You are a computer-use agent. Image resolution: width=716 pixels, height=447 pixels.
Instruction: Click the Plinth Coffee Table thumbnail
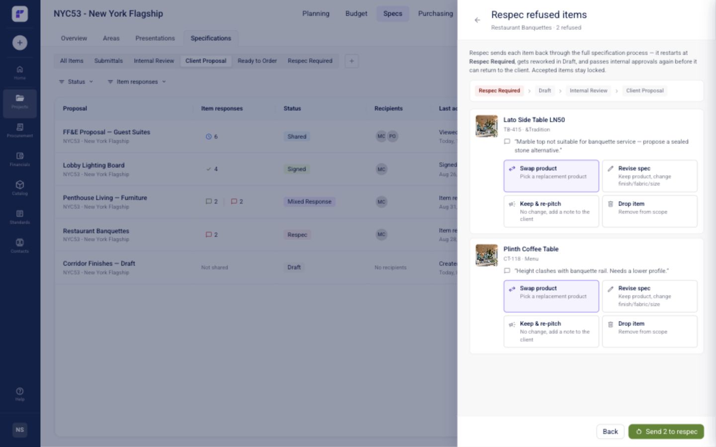[486, 255]
